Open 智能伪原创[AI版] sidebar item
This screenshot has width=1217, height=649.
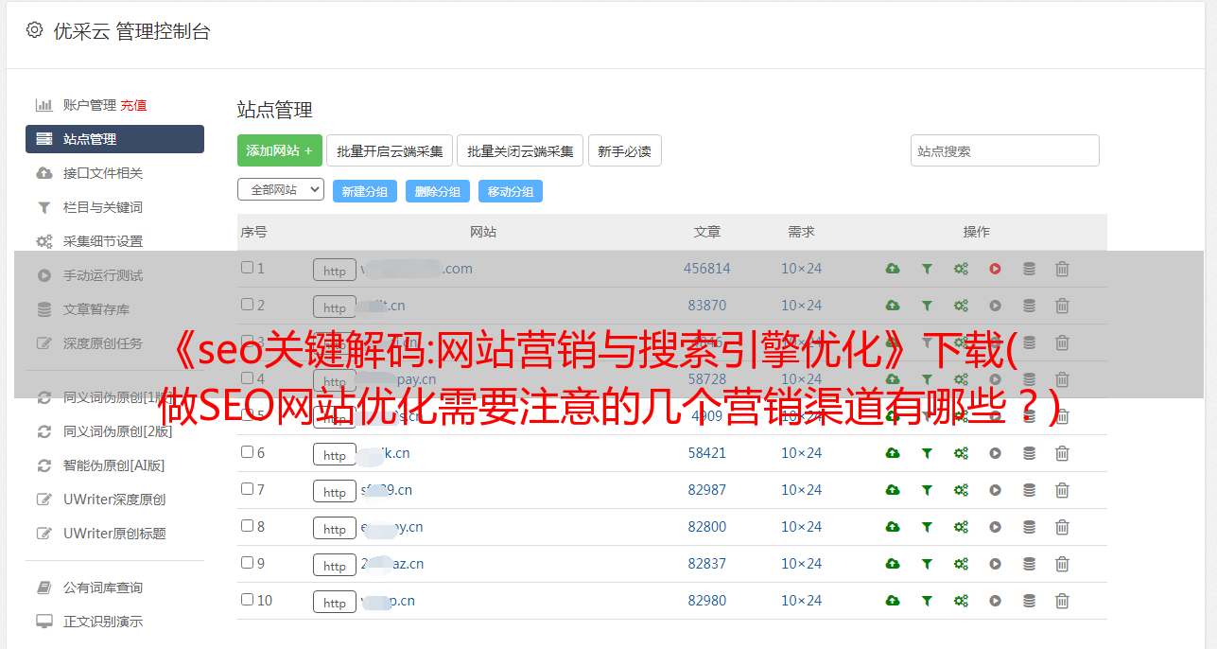coord(113,465)
